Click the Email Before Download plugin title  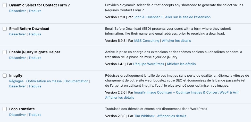[x=29, y=29]
